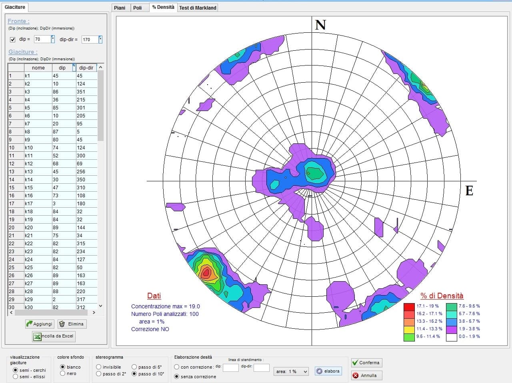Screen dimensions: 512x383
Task: Click the Aggiungi green arrow icon
Action: (29, 324)
